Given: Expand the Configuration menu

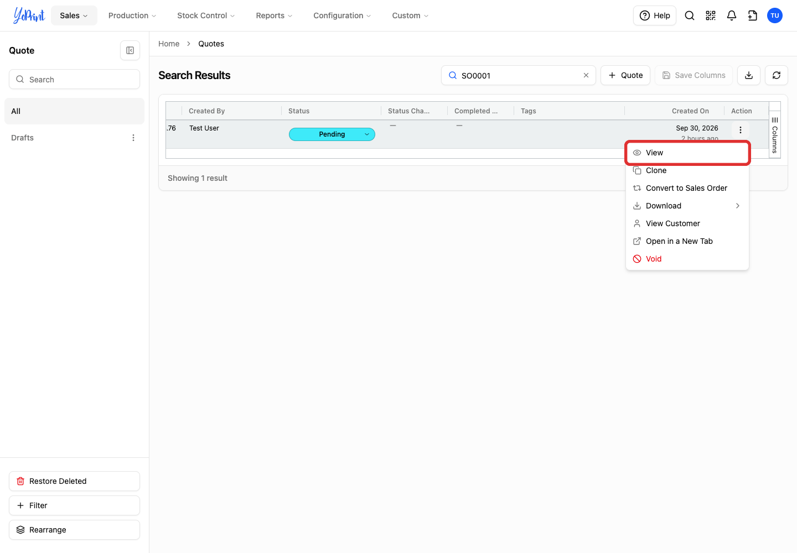Looking at the screenshot, I should [x=342, y=15].
